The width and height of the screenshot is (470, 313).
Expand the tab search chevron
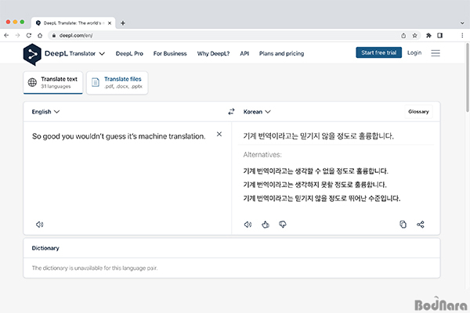(x=462, y=23)
